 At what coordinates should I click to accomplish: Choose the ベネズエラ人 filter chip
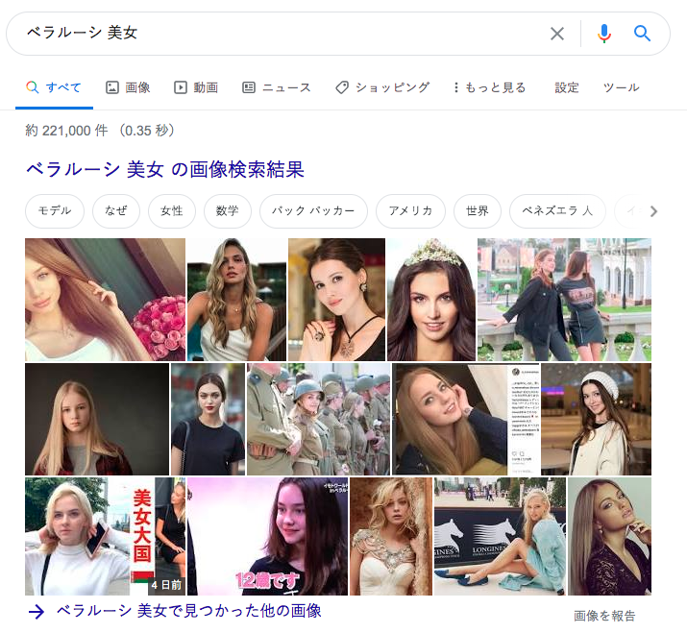(557, 211)
